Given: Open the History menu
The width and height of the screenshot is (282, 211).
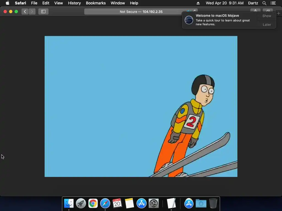Looking at the screenshot, I should [x=74, y=3].
